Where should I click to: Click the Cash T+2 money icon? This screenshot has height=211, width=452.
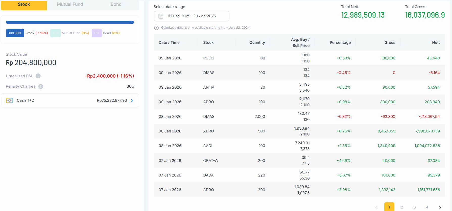(10, 100)
